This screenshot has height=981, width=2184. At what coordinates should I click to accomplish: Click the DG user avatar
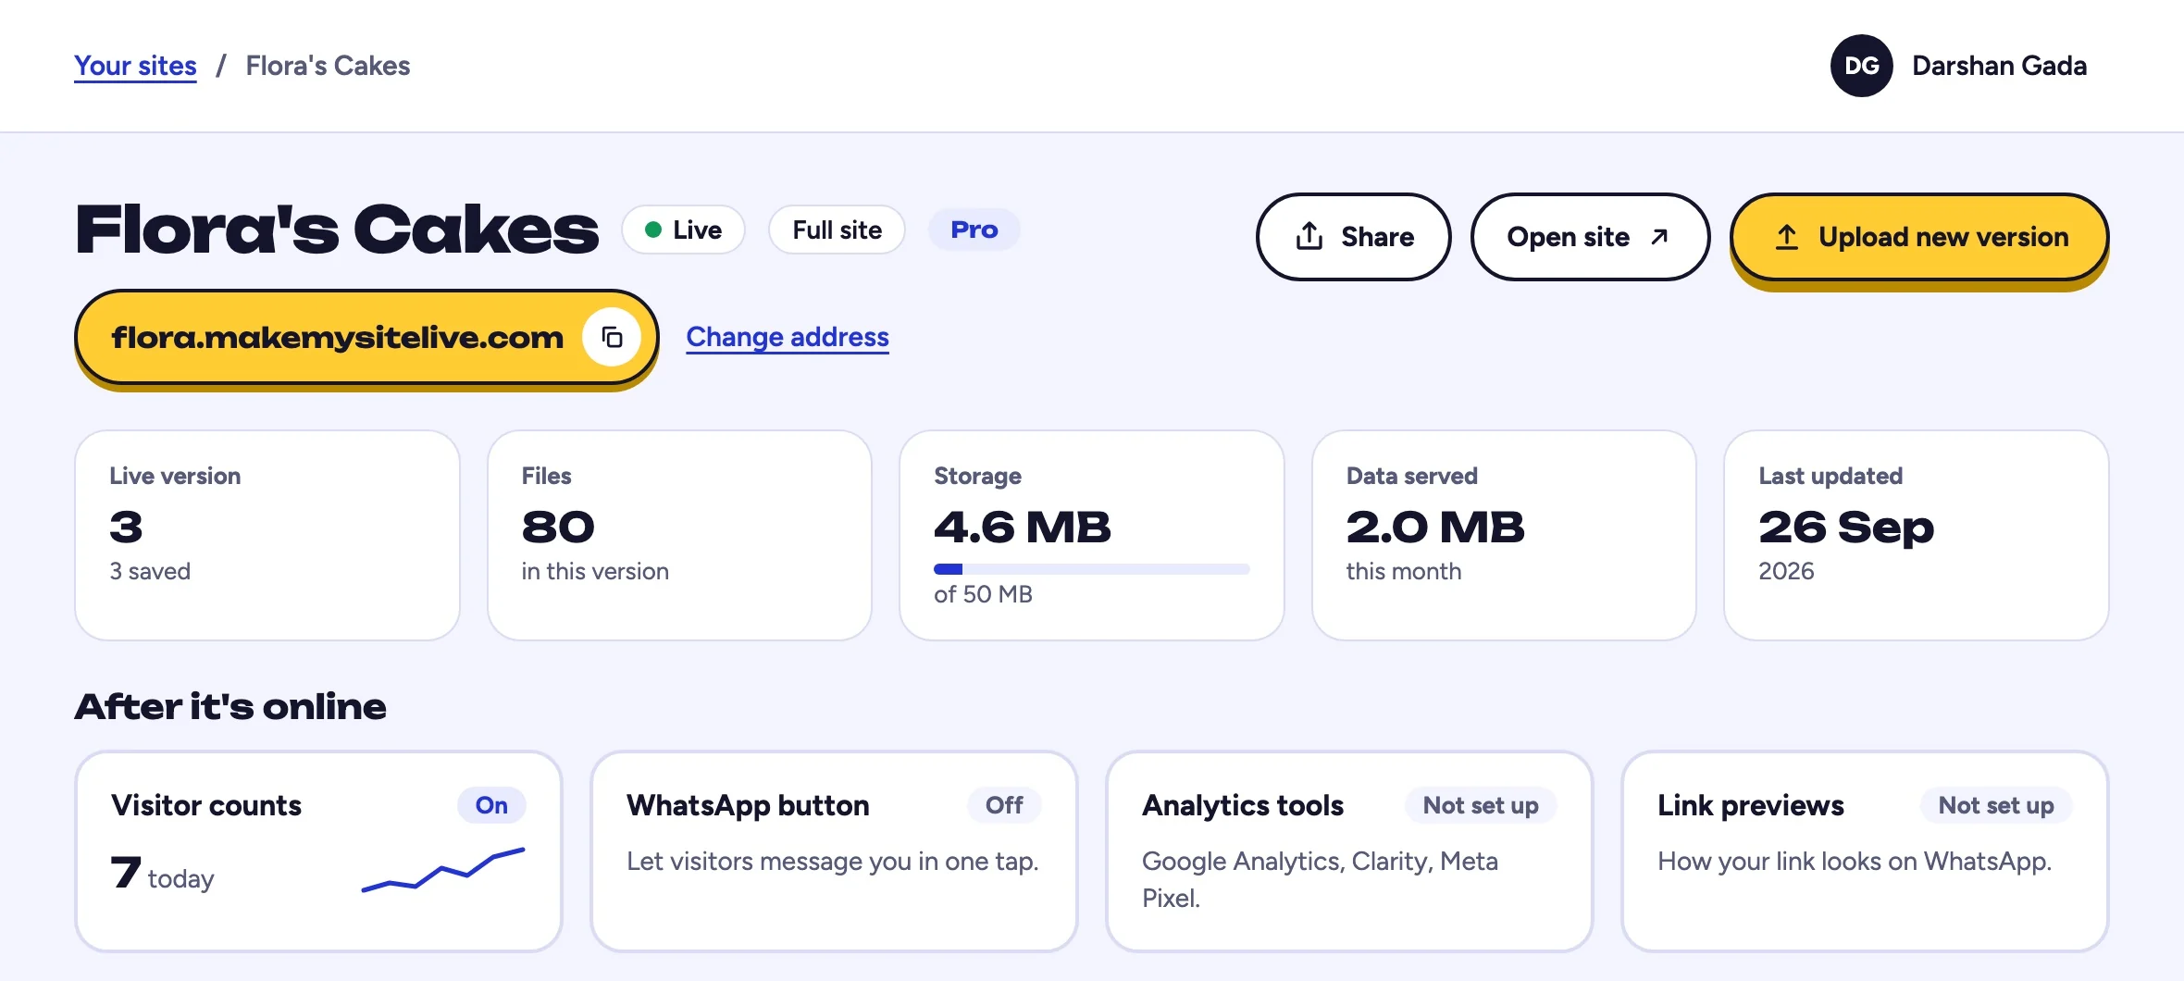pos(1861,66)
